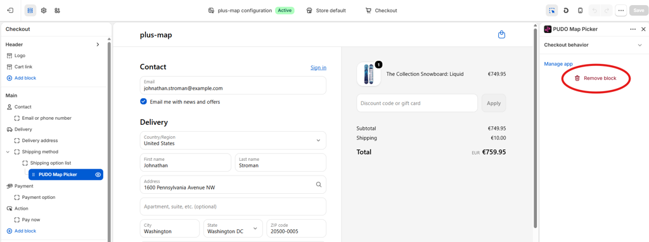Select the Sections view icon in top bar
This screenshot has height=242, width=649.
[x=30, y=10]
